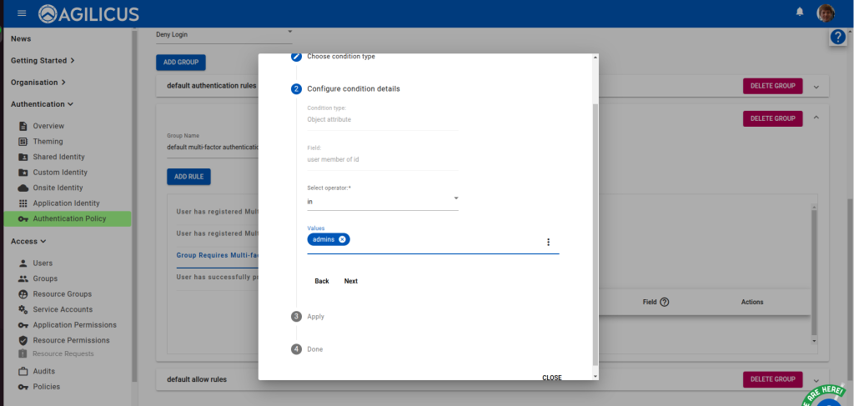The height and width of the screenshot is (406, 854).
Task: Expand the default allow rules group
Action: tap(816, 379)
